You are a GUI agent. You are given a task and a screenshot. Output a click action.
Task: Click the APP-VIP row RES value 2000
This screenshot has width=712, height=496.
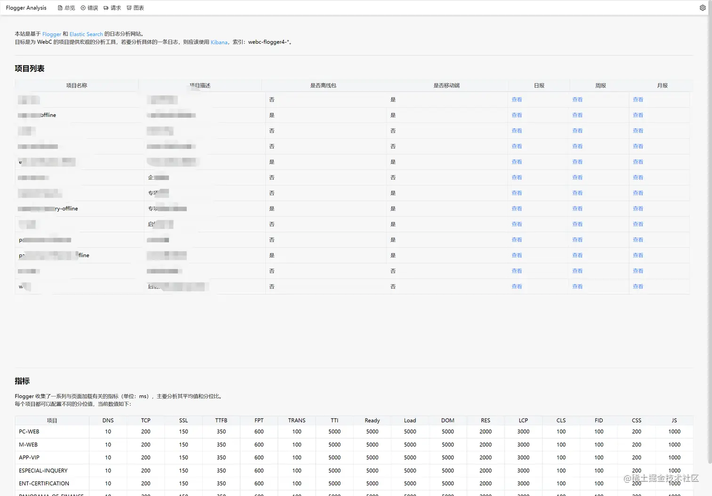tap(485, 458)
